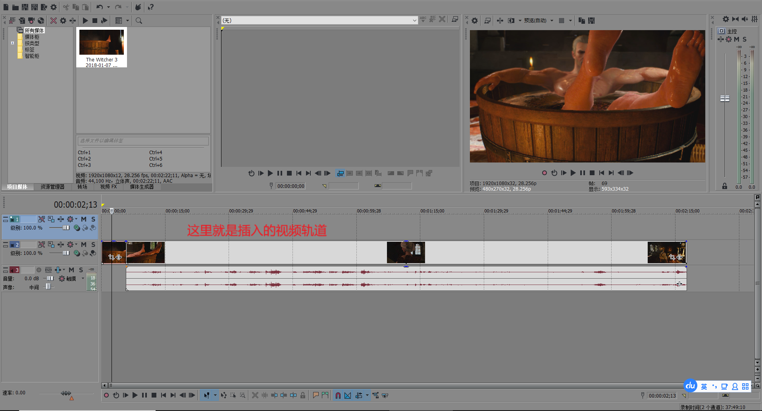Screen dimensions: 762x411
Task: Select The Witcher 3 media thumbnail
Action: pyautogui.click(x=102, y=47)
